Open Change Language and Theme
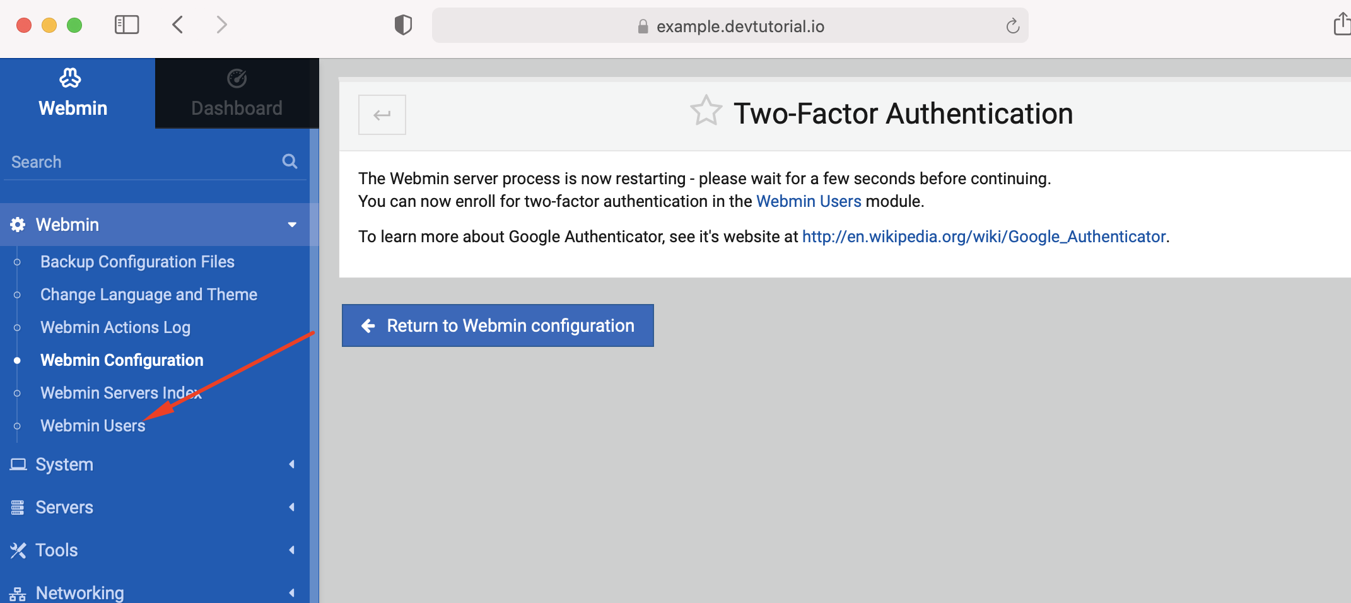This screenshot has height=603, width=1351. pyautogui.click(x=149, y=295)
